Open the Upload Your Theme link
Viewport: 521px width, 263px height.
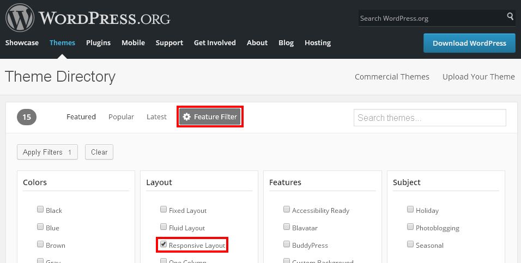click(478, 77)
